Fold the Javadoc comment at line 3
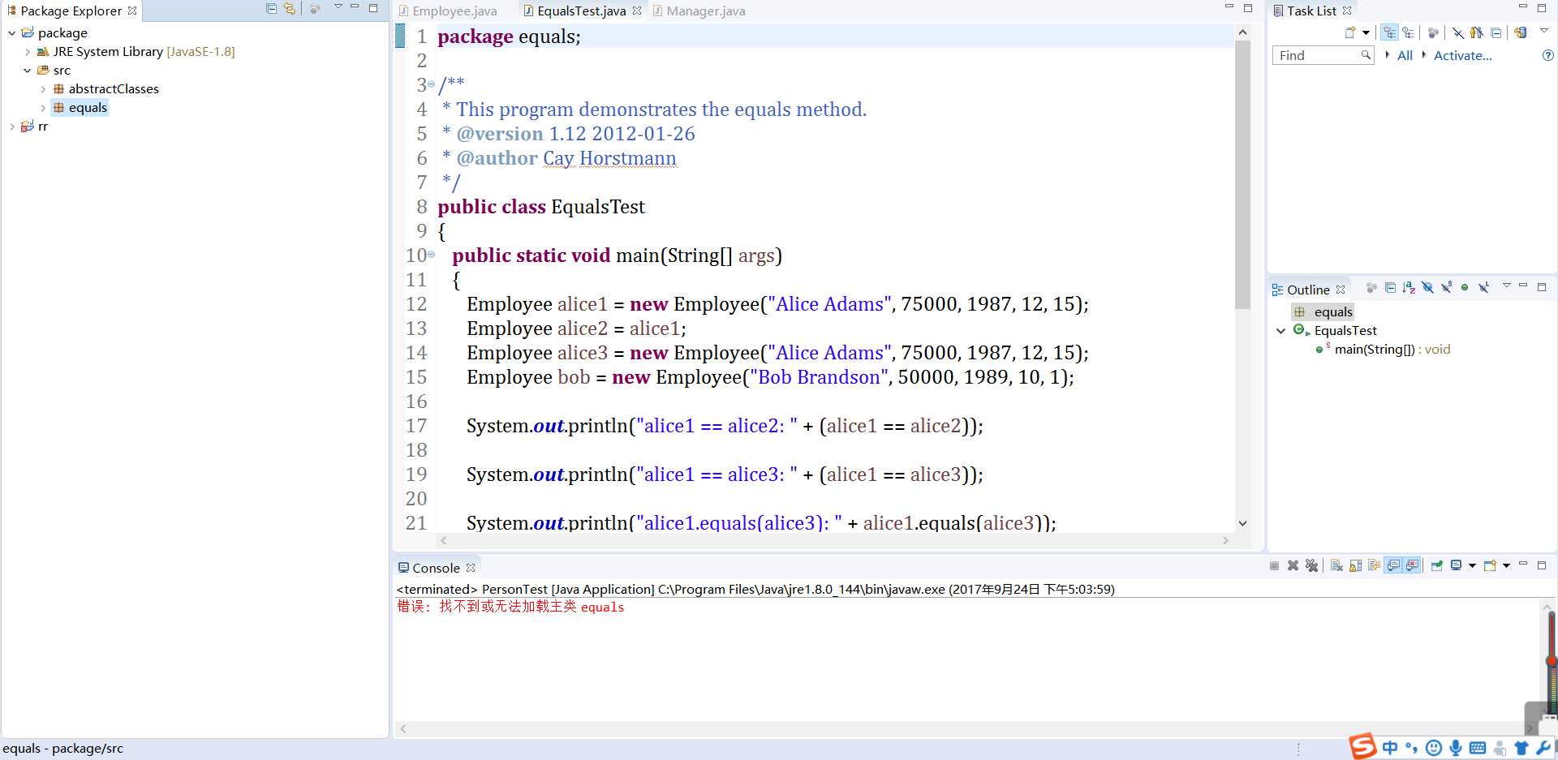1558x760 pixels. (431, 84)
